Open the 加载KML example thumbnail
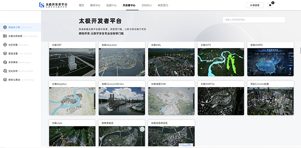Screen dimensions: 301x148 [x=172, y=62]
